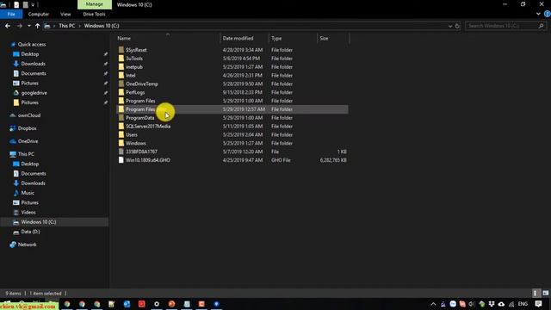Click the ENG language indicator
The height and width of the screenshot is (310, 551).
coord(523,304)
